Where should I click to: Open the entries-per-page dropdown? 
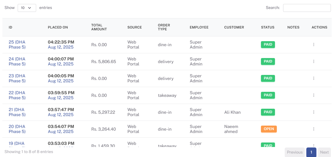tap(27, 8)
